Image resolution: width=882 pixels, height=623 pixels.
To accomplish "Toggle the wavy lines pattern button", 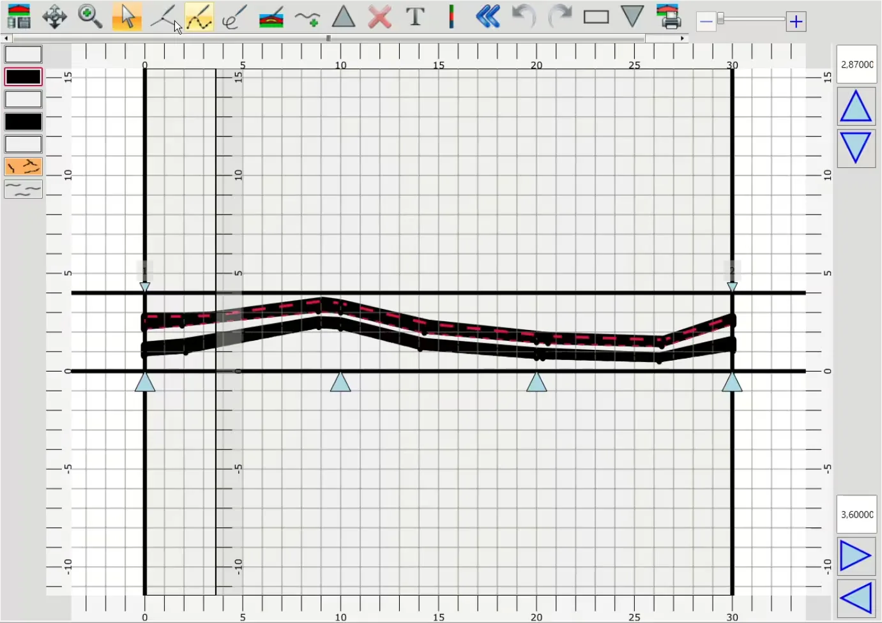I will (x=24, y=189).
